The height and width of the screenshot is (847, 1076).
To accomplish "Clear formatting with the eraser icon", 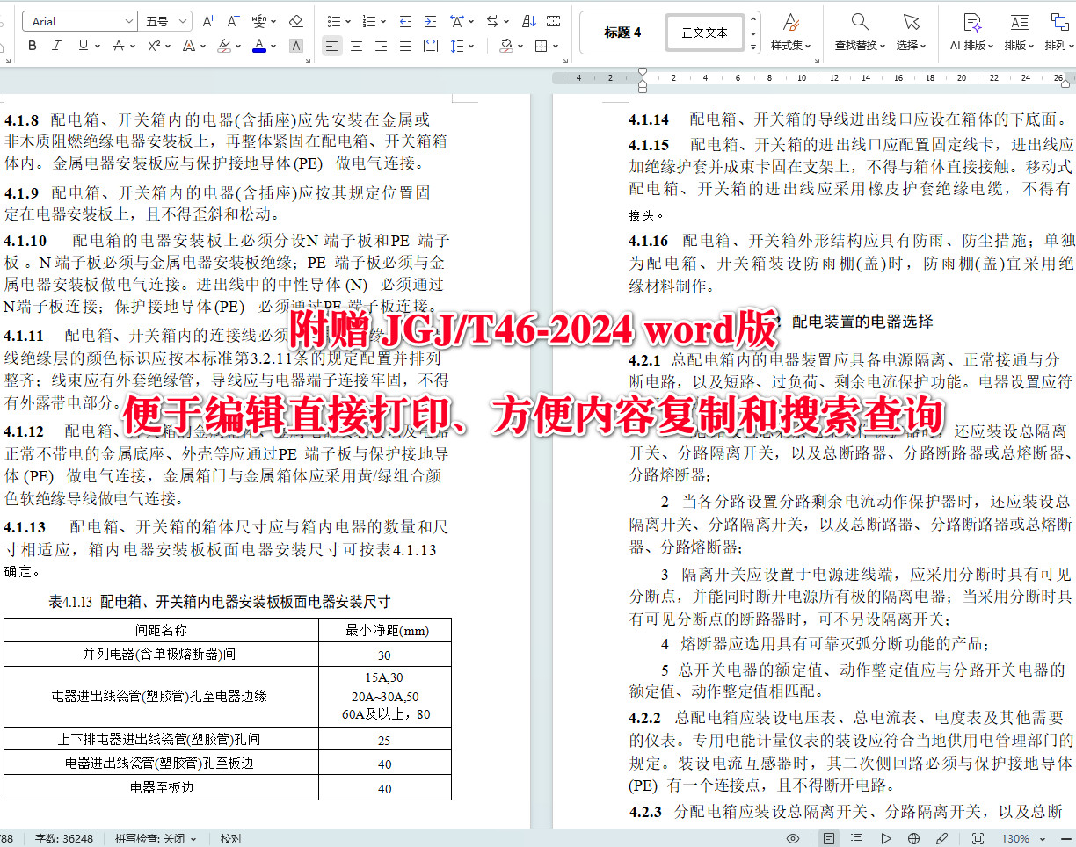I will [296, 20].
